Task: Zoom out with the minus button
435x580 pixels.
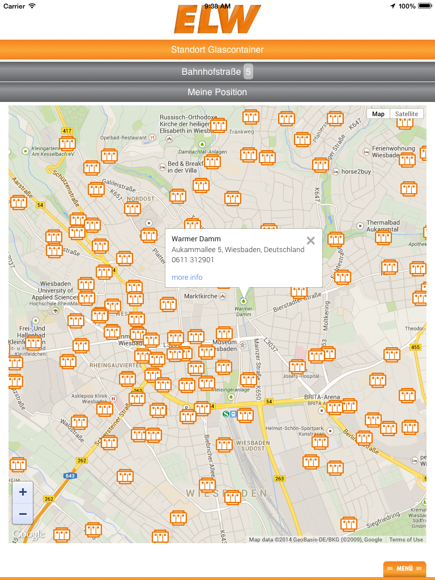Action: click(x=23, y=514)
